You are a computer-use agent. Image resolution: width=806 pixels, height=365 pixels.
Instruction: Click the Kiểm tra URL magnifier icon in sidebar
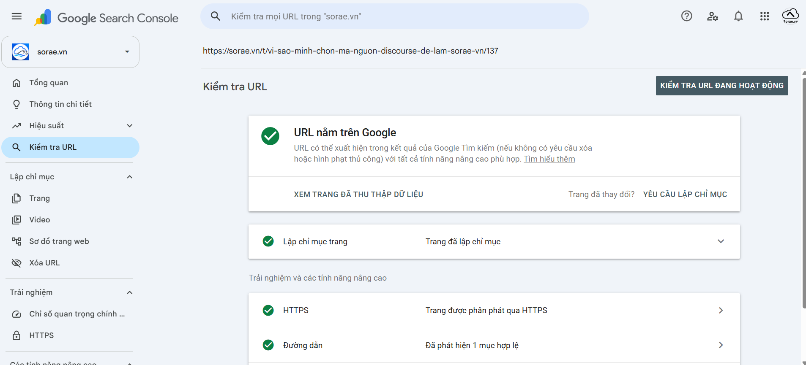pos(16,147)
